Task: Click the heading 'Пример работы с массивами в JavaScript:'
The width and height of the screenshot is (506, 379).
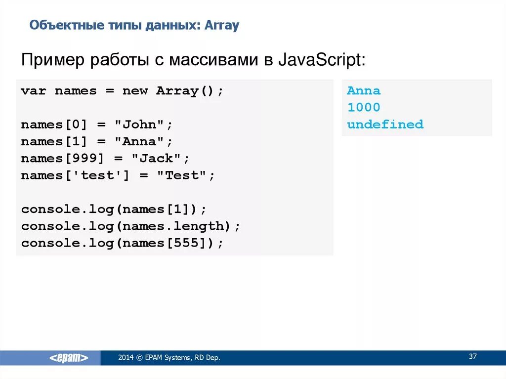Action: (193, 60)
